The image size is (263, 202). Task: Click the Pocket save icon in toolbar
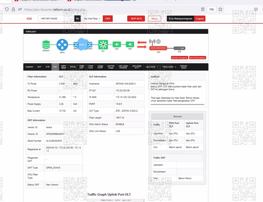pyautogui.click(x=256, y=9)
